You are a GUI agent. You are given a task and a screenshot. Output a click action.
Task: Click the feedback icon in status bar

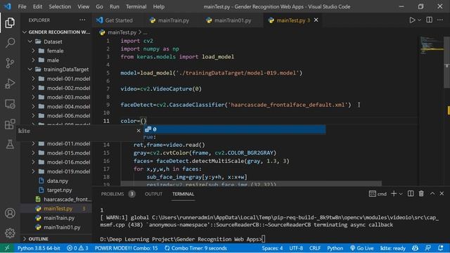(427, 248)
